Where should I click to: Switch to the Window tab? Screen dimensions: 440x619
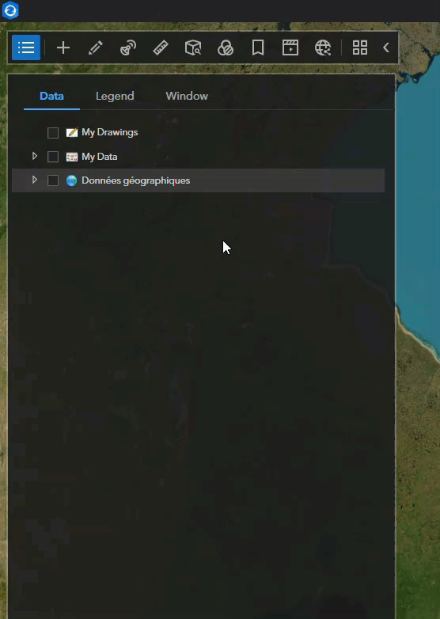point(187,96)
